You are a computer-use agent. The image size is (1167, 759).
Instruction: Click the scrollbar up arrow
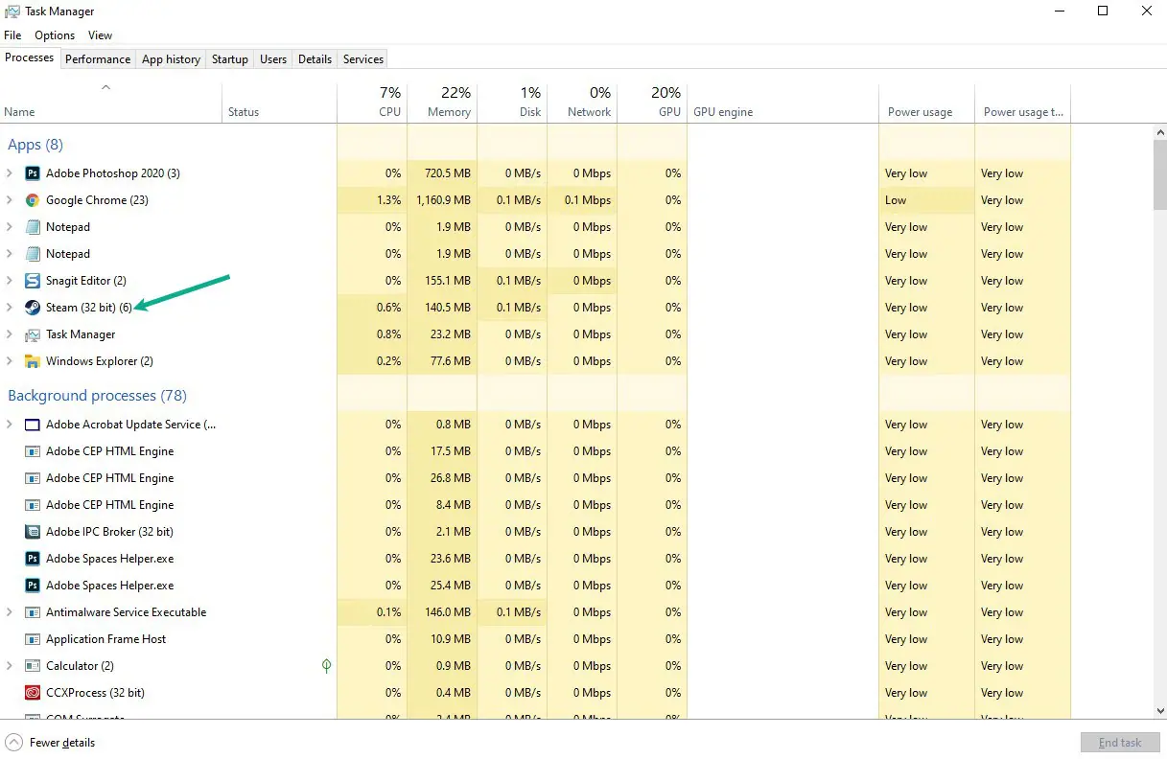[x=1159, y=130]
